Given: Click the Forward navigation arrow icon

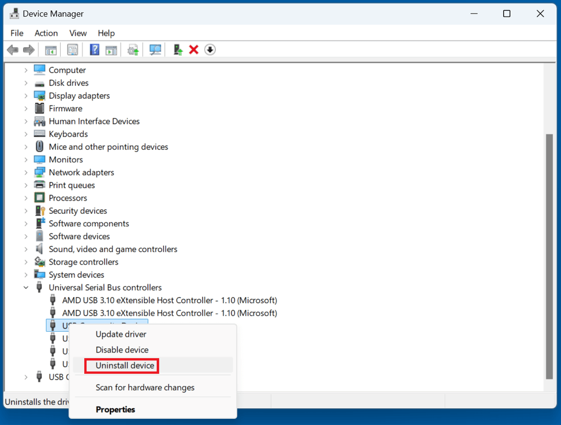Looking at the screenshot, I should 28,49.
